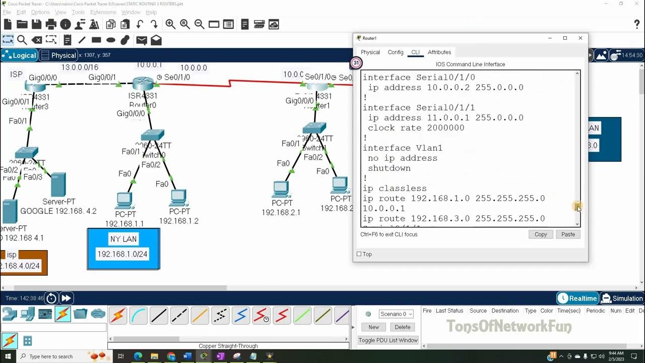
Task: Click the Zoom Out magnifier icon
Action: [x=199, y=24]
